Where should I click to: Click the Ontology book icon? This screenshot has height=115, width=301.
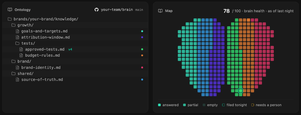coord(10,10)
